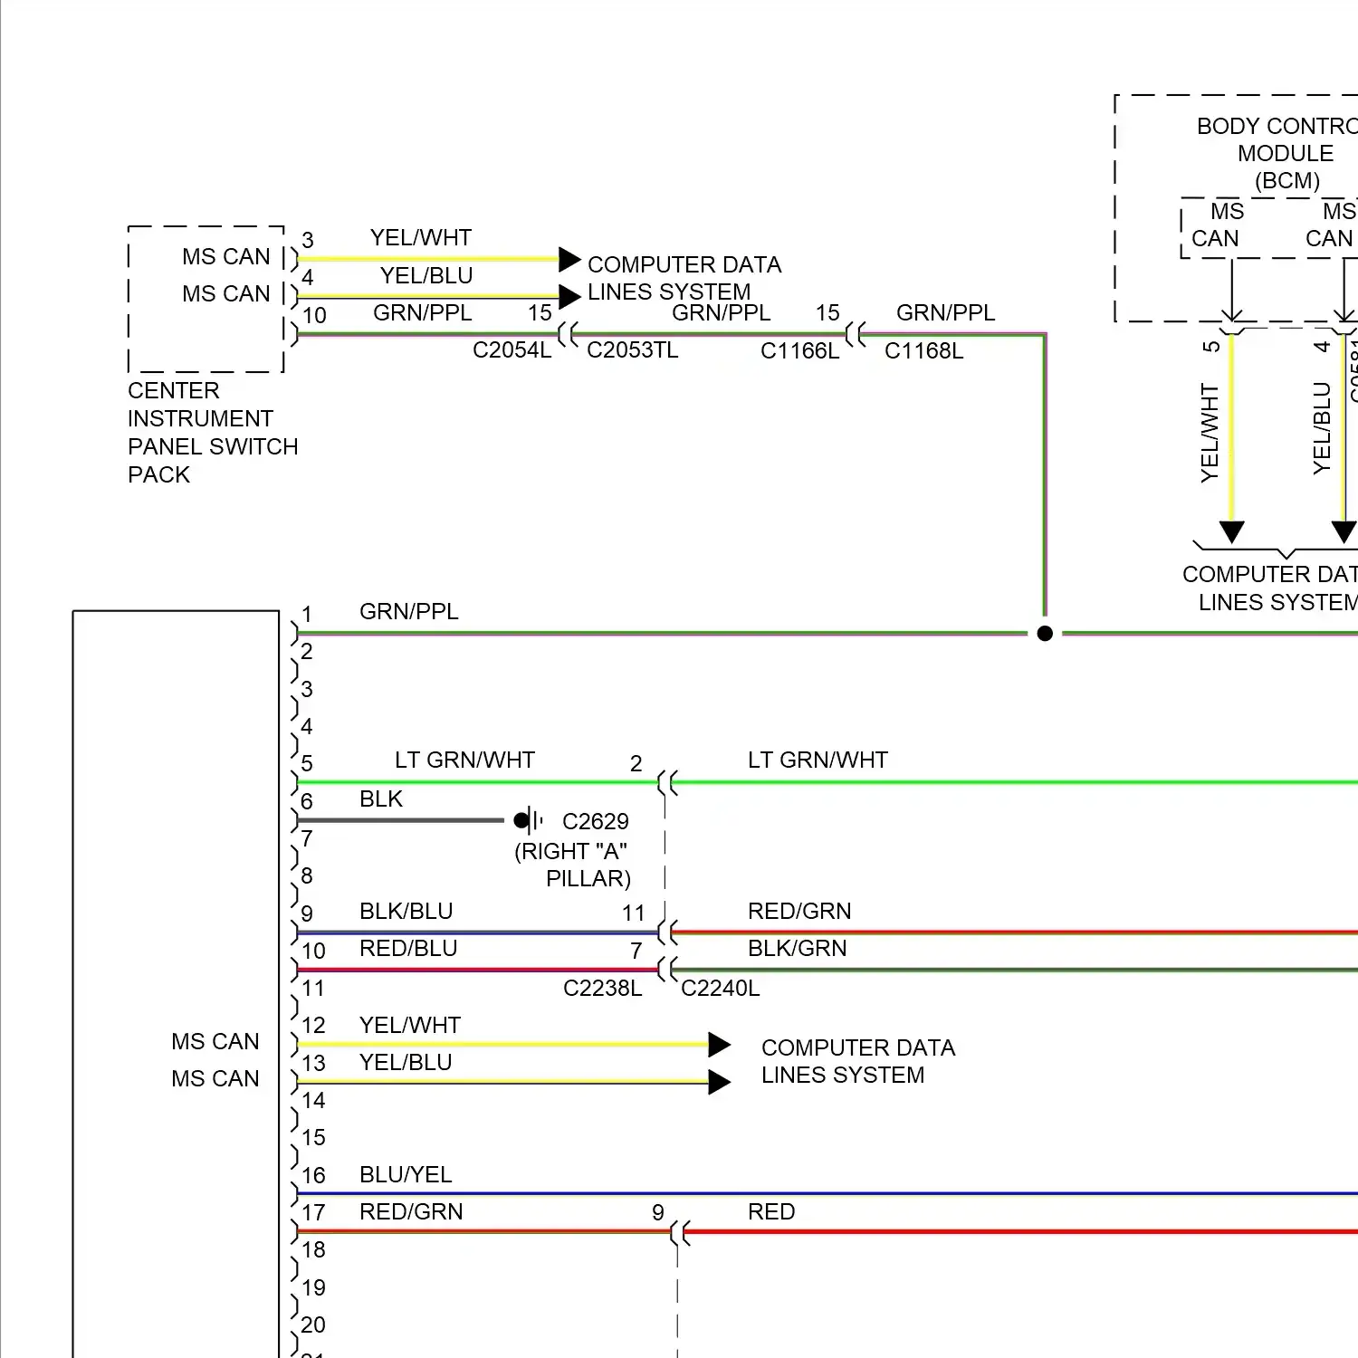
Task: Click the vertical YEL/WHT label under BCM pin 5
Action: point(1210,433)
